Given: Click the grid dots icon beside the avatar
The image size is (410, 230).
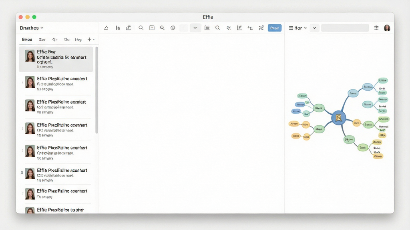Looking at the screenshot, I should click(376, 28).
